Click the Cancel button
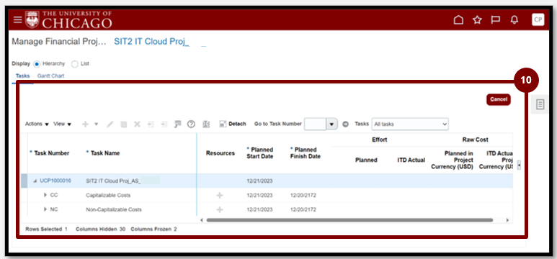 click(x=499, y=100)
